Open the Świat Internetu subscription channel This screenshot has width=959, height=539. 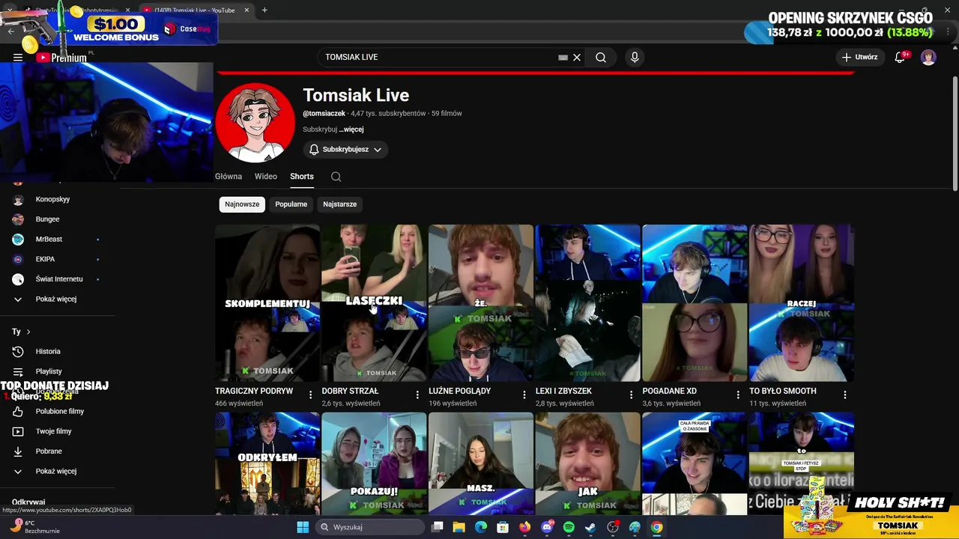point(58,279)
